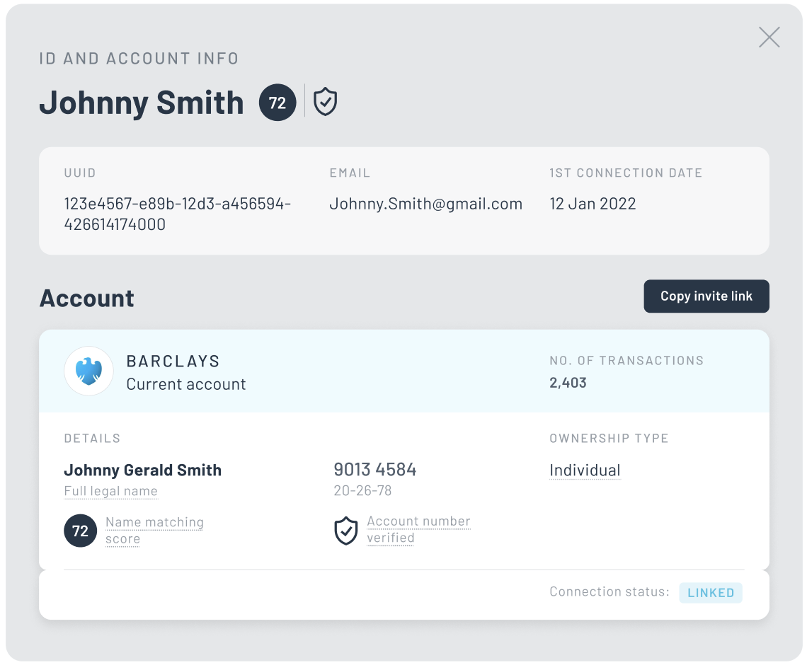Click the Individual ownership type value
The image size is (807, 665).
tap(585, 470)
